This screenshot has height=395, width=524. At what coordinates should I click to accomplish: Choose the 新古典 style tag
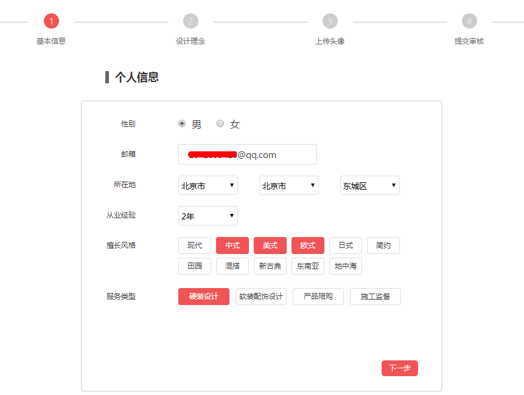(270, 266)
